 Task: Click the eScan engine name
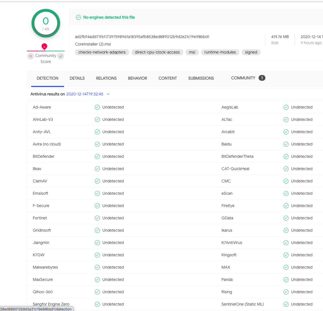(227, 193)
